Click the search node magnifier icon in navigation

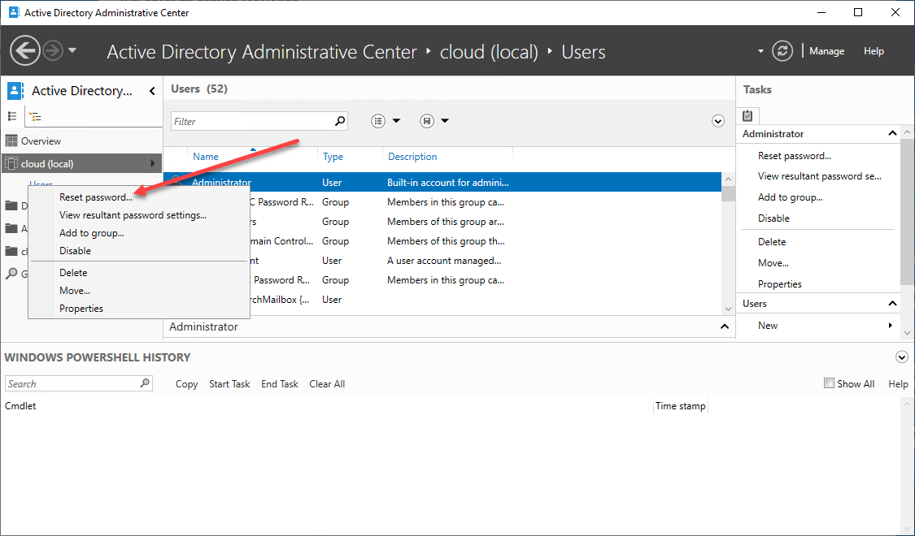tap(11, 273)
